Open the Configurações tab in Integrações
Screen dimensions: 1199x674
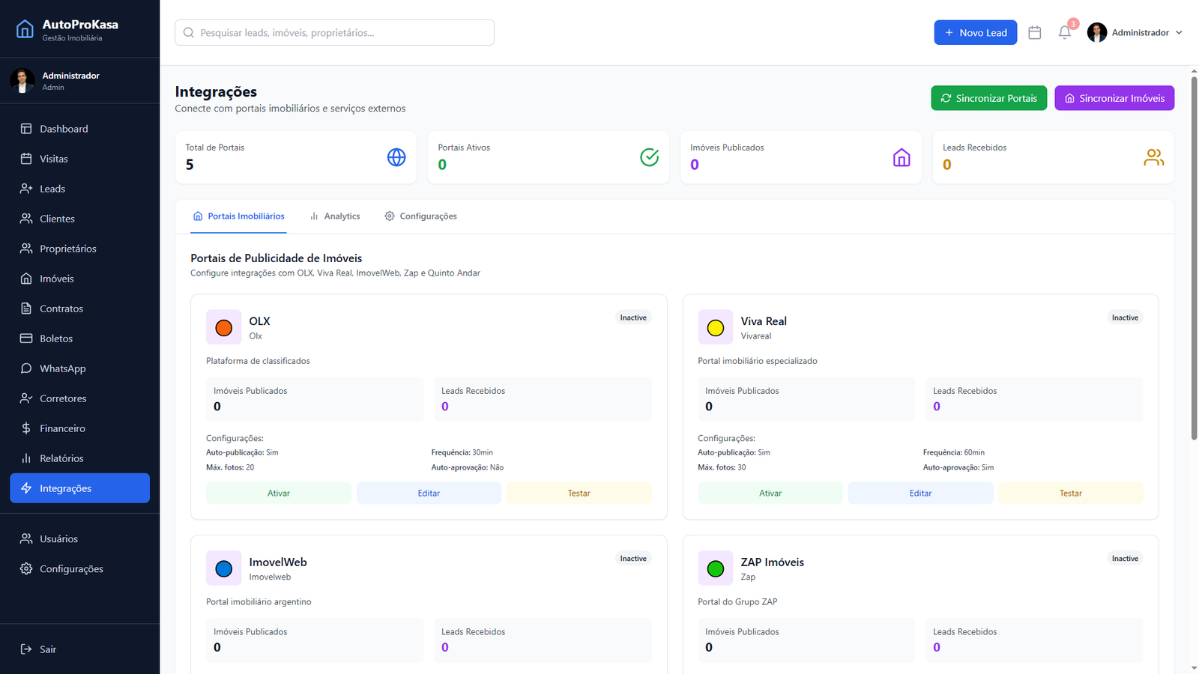click(x=420, y=216)
